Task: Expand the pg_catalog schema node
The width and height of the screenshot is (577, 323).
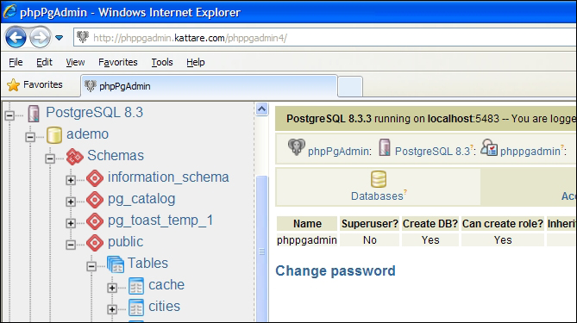Action: coord(71,202)
